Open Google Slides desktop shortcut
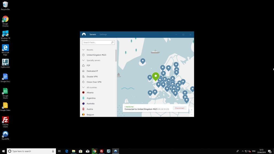Viewport: 274px width, 154px height. click(5, 106)
